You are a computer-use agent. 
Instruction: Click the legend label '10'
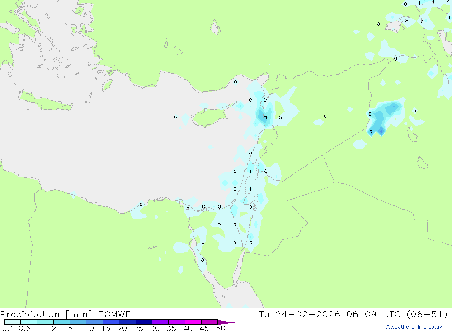click(89, 328)
